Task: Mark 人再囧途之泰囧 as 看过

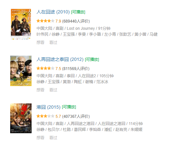Action: coord(53,90)
